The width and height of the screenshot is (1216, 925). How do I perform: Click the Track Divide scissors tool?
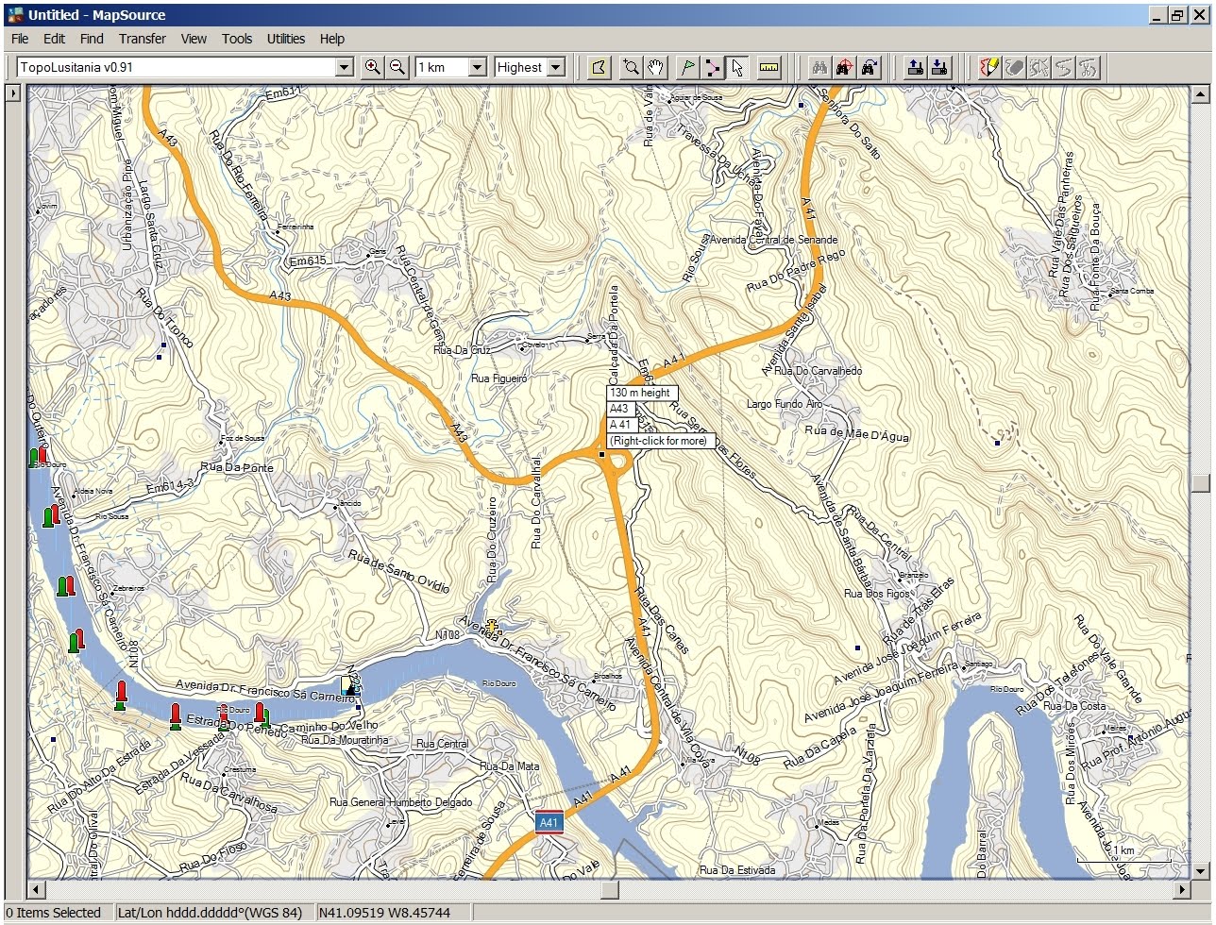[x=1088, y=67]
